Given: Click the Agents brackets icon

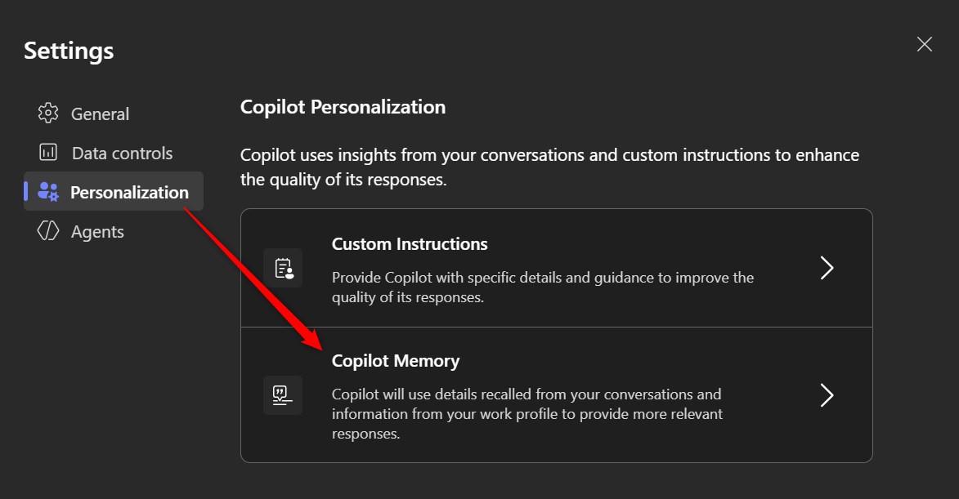Looking at the screenshot, I should (48, 231).
